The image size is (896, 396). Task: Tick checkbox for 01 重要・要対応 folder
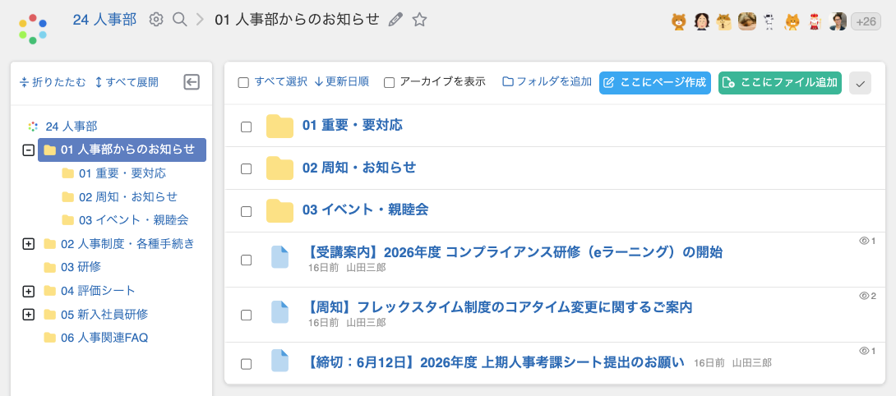(x=247, y=127)
